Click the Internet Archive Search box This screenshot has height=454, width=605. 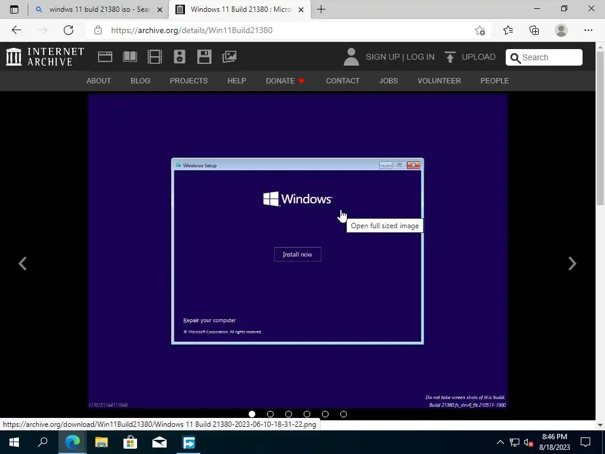point(544,57)
